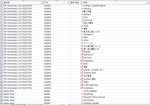This screenshot has height=105, width=150.
Task: Open the 곡명 column filter dropdown
Action: 148,3
